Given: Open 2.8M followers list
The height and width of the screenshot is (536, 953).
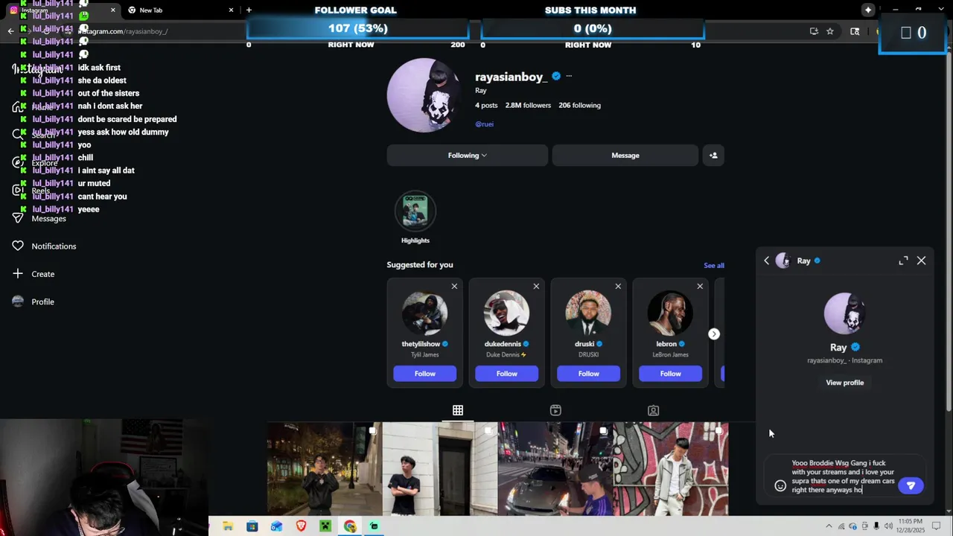Looking at the screenshot, I should tap(528, 105).
